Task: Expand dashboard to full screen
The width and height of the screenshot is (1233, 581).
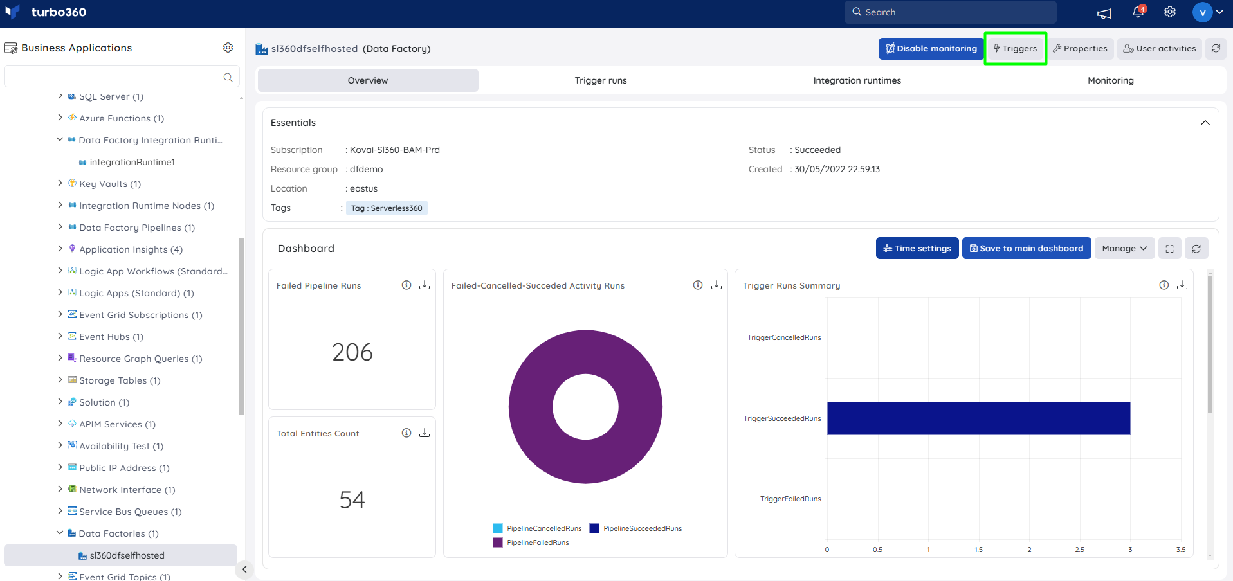Action: click(1170, 248)
